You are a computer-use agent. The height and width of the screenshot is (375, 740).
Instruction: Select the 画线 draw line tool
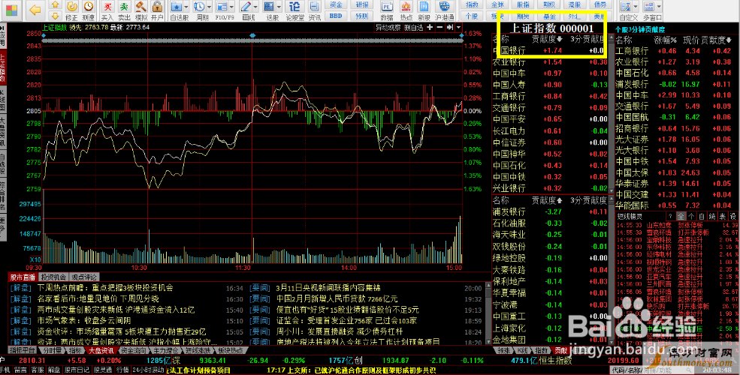(x=246, y=7)
